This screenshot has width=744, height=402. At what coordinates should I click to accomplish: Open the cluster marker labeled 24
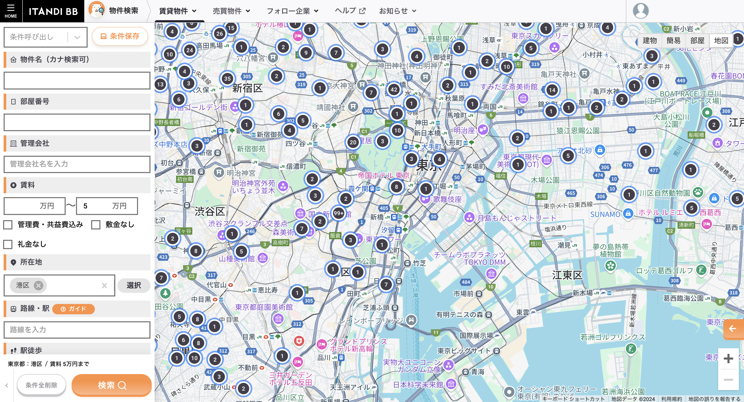(x=189, y=50)
